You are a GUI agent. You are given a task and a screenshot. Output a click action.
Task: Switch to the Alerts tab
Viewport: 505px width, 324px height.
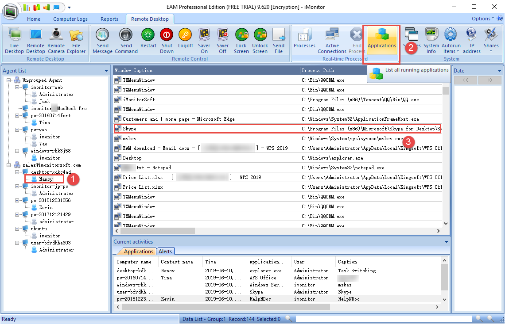tap(165, 252)
